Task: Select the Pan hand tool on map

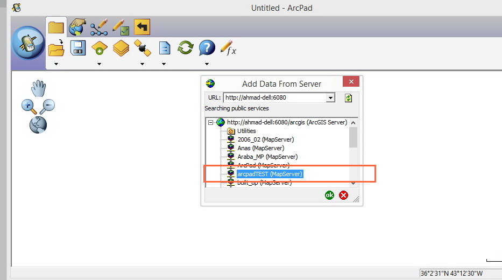Action: pyautogui.click(x=39, y=88)
